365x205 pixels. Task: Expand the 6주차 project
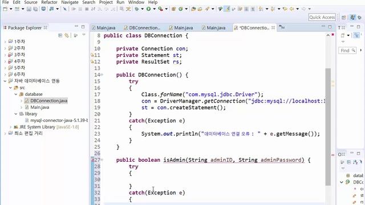pos(5,75)
